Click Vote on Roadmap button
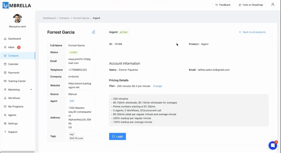The width and height of the screenshot is (281, 153). pyautogui.click(x=251, y=5)
